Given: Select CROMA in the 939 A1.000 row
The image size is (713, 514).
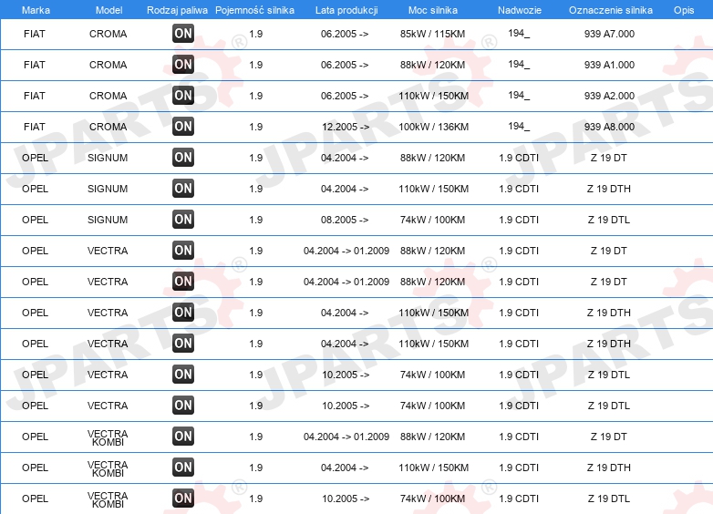Looking at the screenshot, I should [108, 65].
